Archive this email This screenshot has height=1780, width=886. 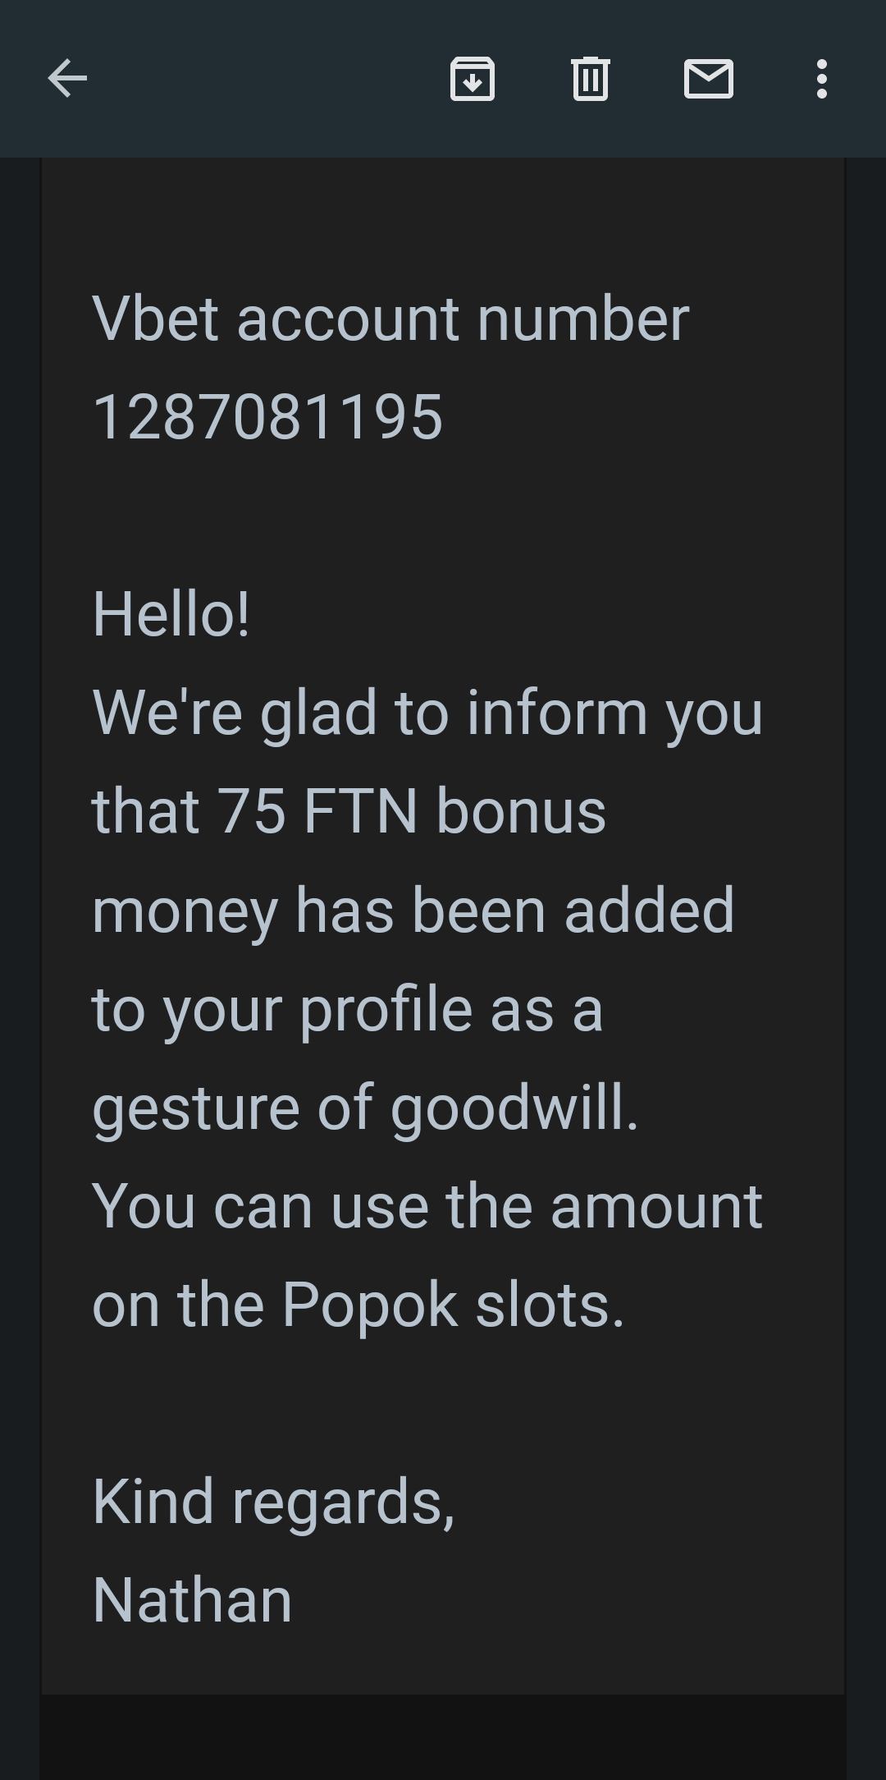(473, 79)
